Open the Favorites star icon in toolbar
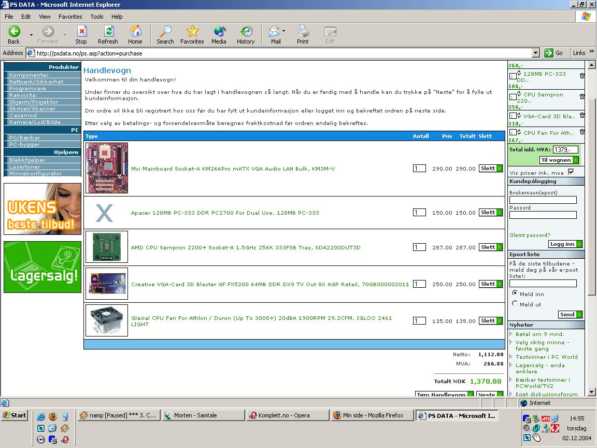597x448 pixels. pos(192,35)
